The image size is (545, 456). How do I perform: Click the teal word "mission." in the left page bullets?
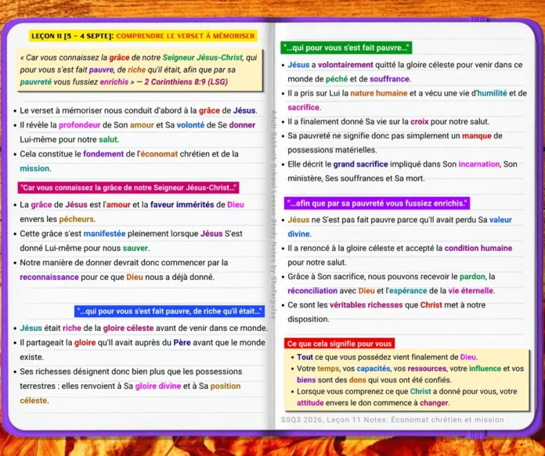click(x=35, y=168)
